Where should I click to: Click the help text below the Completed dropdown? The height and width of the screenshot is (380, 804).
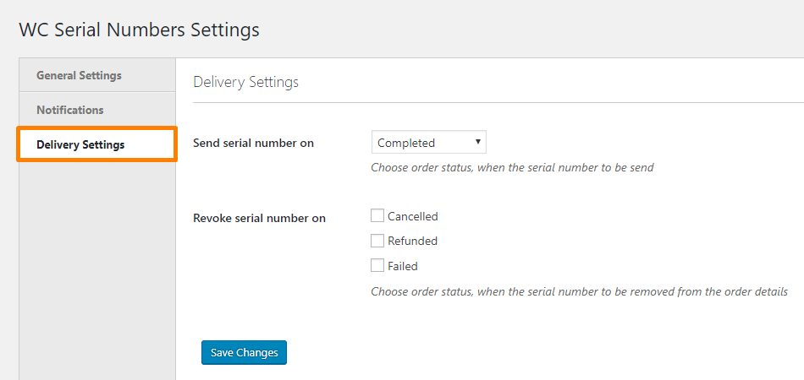tap(512, 167)
